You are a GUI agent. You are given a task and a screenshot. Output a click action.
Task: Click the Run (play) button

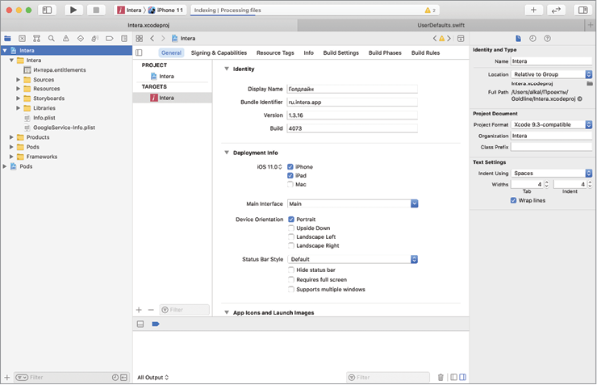pyautogui.click(x=73, y=10)
